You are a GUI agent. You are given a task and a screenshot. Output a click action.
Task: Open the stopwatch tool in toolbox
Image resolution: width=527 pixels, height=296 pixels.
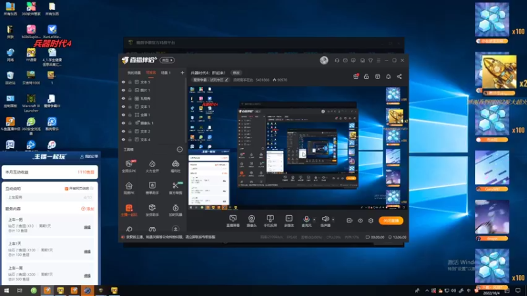click(175, 210)
